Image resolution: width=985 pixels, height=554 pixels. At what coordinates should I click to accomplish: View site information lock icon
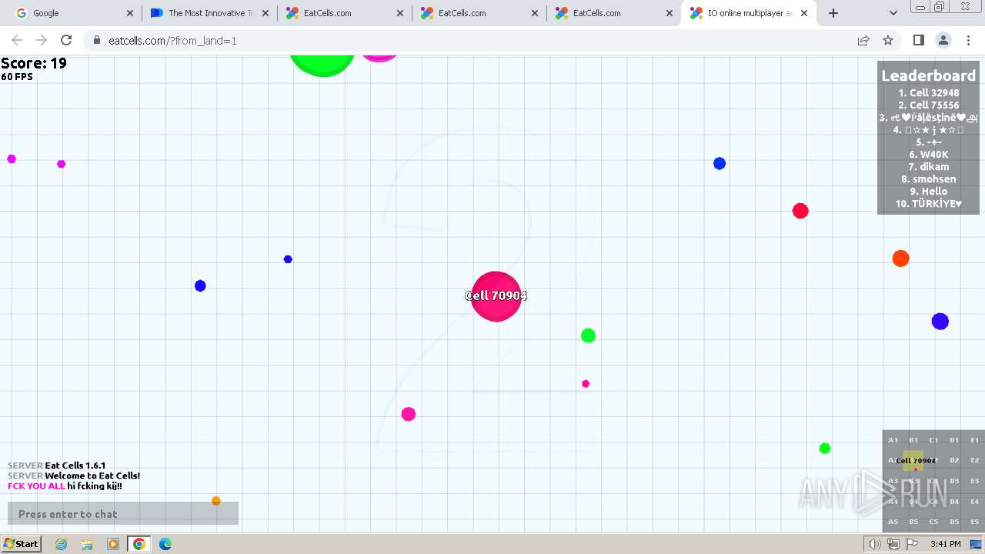[96, 41]
